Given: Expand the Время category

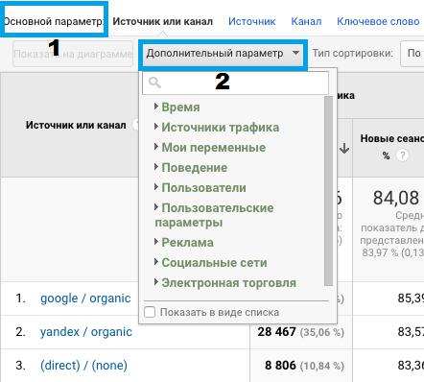Looking at the screenshot, I should pos(180,107).
